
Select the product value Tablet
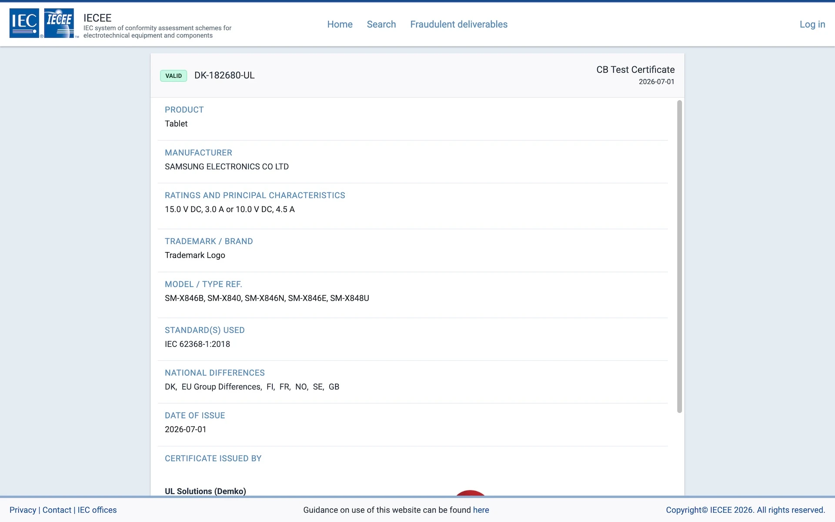click(x=176, y=124)
